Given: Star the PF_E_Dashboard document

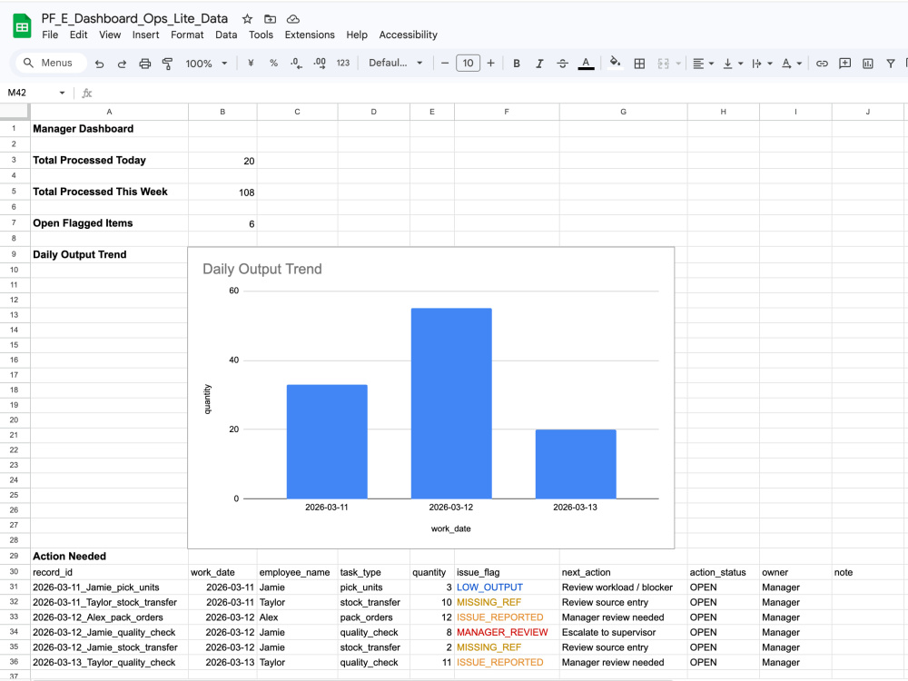Looking at the screenshot, I should point(247,18).
